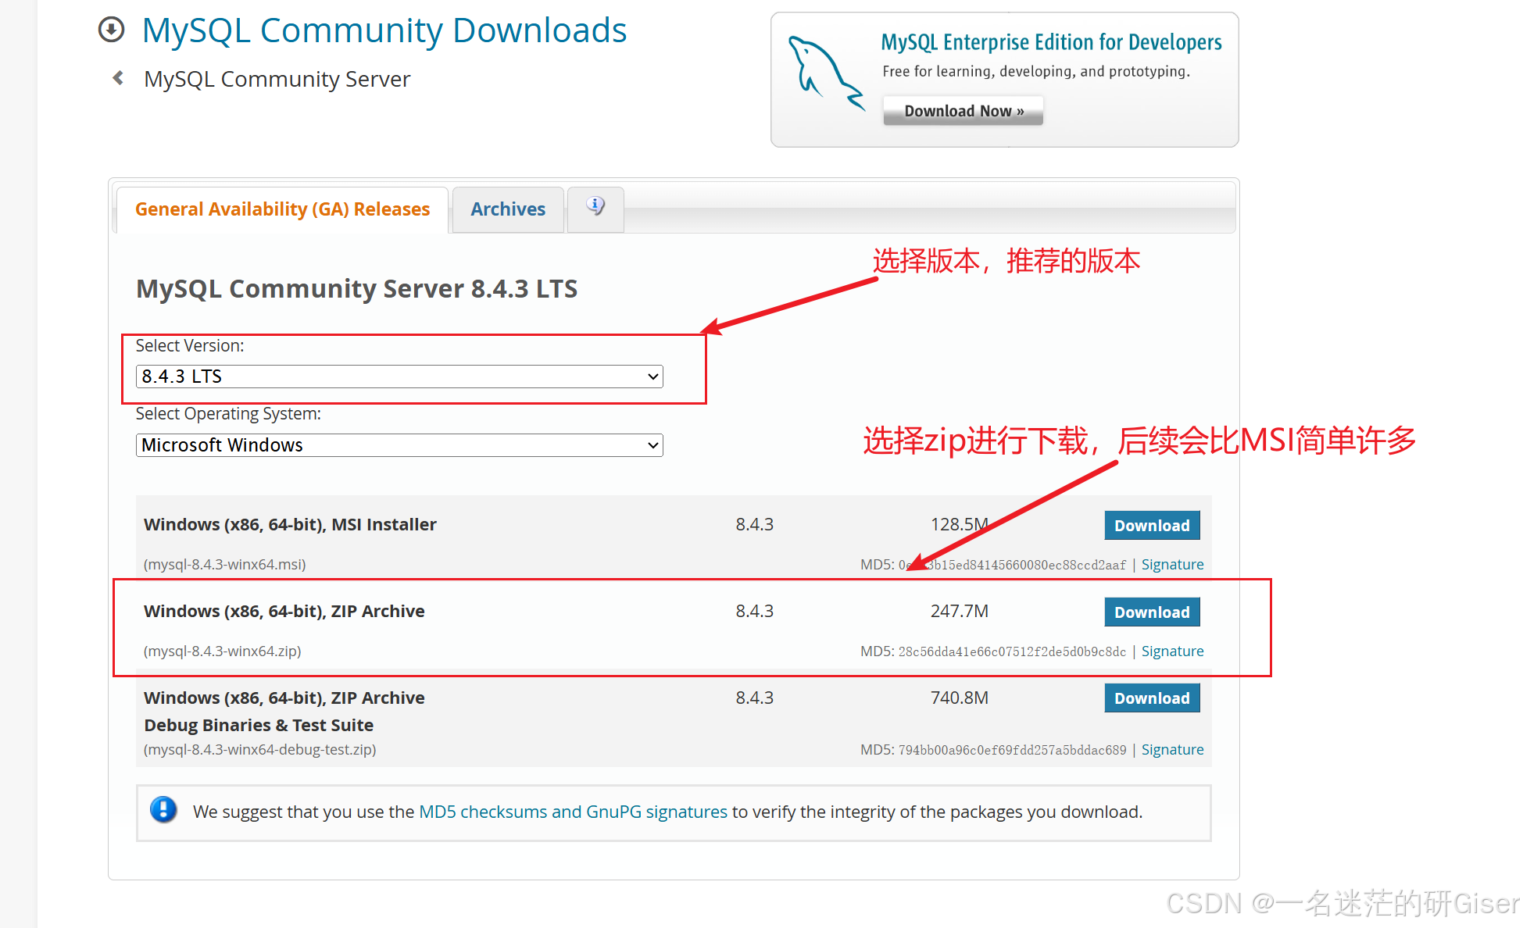Click the filename (mysql-8.4.3-winx64.zip)
The width and height of the screenshot is (1523, 928).
pos(223,651)
